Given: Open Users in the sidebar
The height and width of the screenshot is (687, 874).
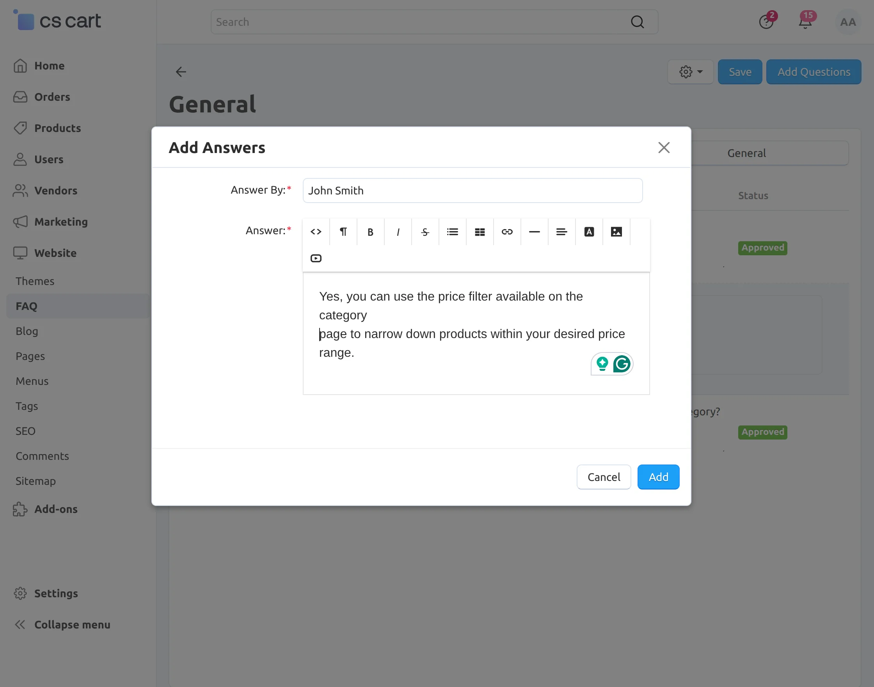Looking at the screenshot, I should (x=38, y=160).
